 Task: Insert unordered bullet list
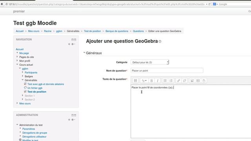(165, 81)
